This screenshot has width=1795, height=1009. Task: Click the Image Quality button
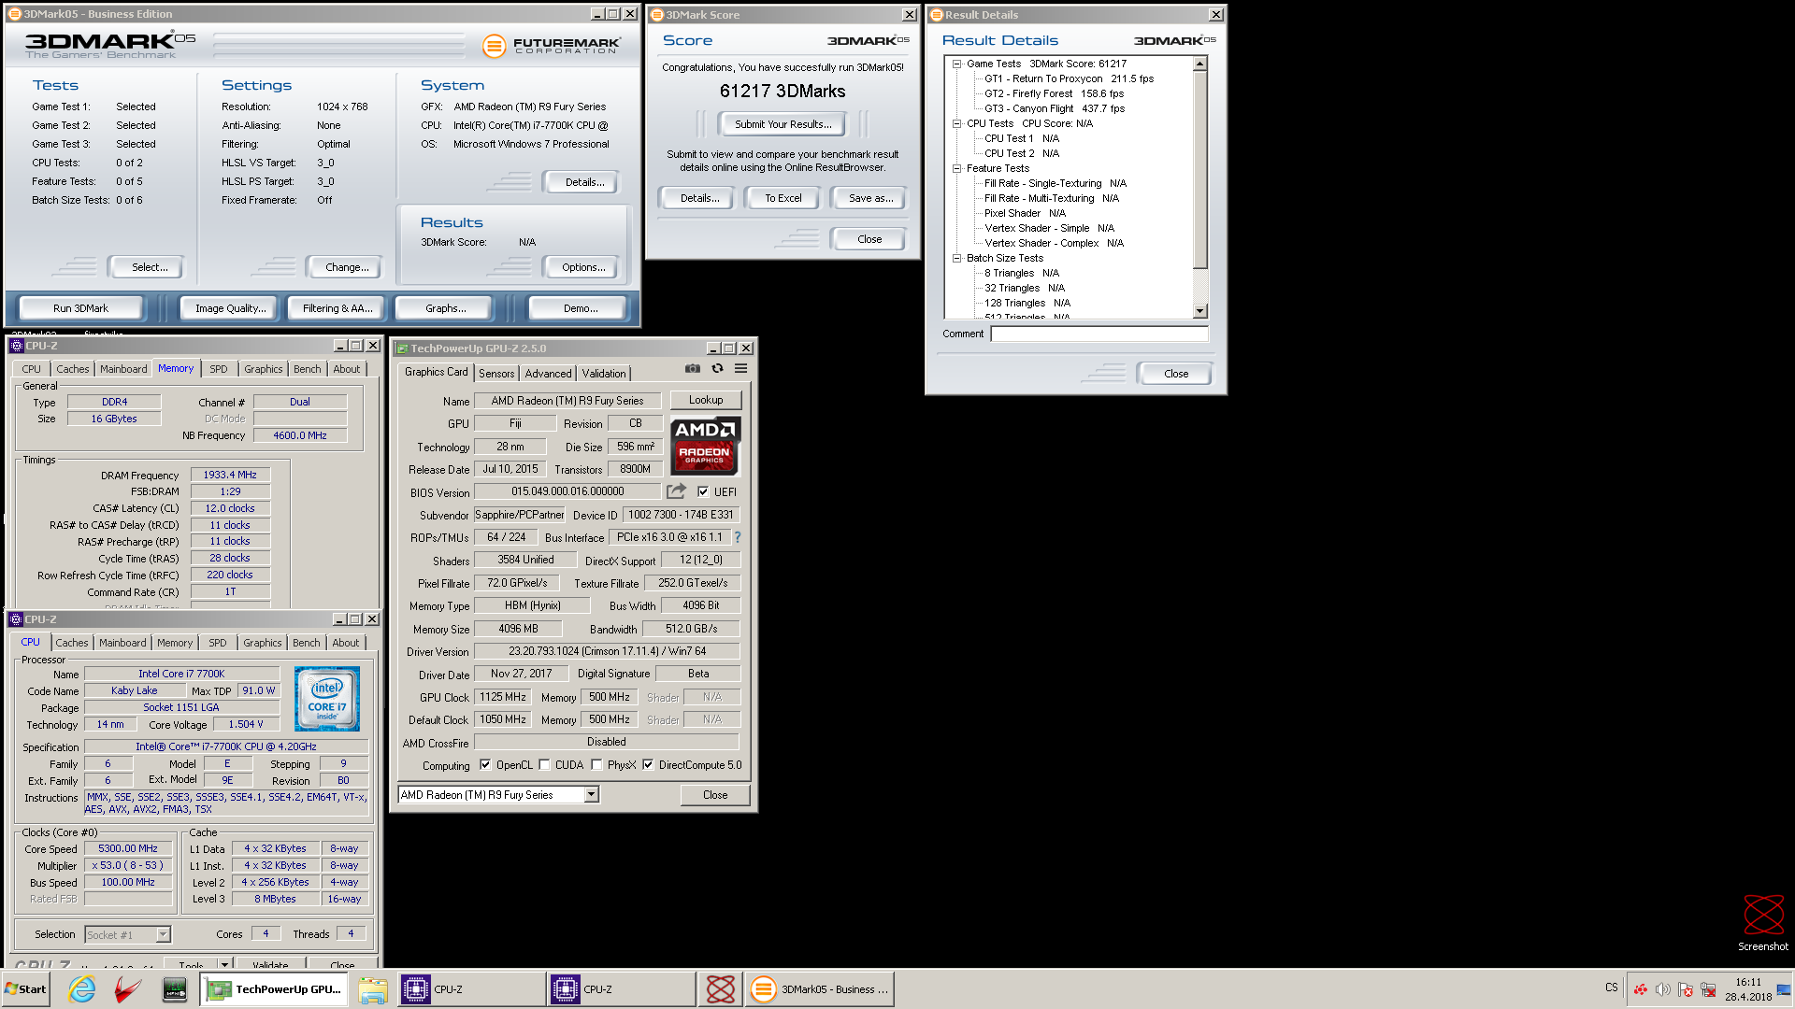click(x=230, y=308)
